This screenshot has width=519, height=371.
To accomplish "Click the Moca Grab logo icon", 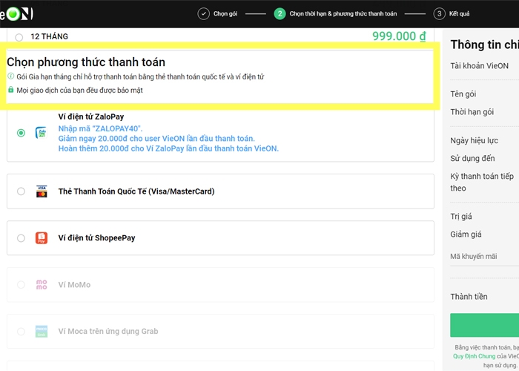I will point(42,331).
